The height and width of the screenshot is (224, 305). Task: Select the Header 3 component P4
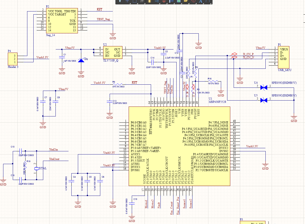(x=13, y=59)
